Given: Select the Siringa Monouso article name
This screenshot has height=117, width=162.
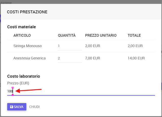Looking at the screenshot, I should pos(28,46).
